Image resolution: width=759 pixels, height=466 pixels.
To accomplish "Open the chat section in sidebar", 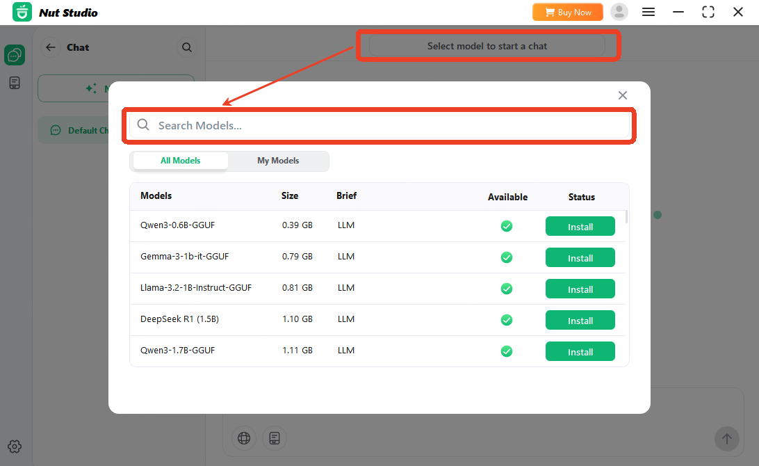I will (x=15, y=55).
